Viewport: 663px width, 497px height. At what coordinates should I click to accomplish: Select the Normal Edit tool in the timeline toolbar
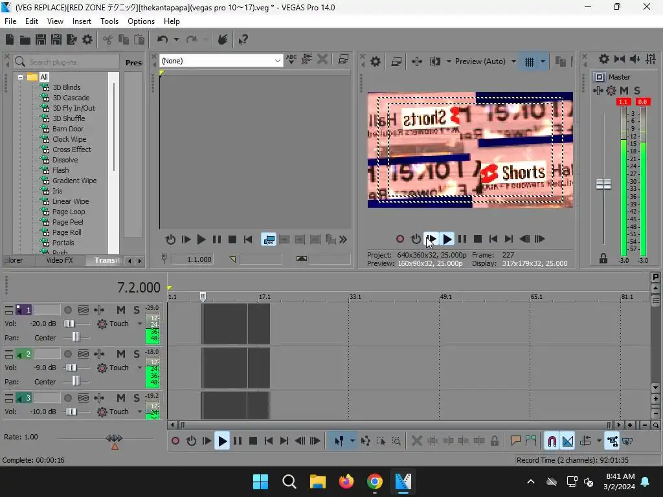[339, 441]
